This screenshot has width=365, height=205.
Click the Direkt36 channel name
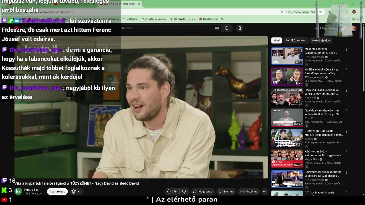coord(309,118)
